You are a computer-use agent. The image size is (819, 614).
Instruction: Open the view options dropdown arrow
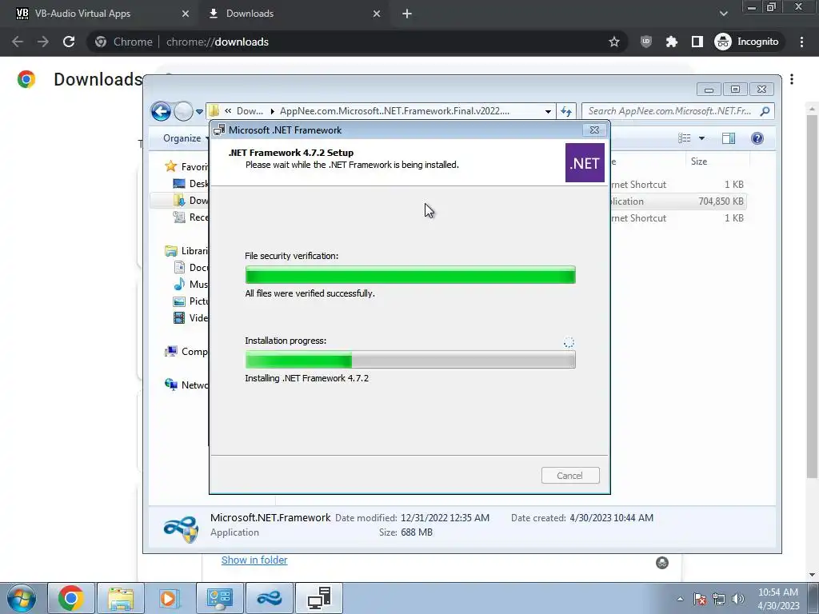(702, 138)
